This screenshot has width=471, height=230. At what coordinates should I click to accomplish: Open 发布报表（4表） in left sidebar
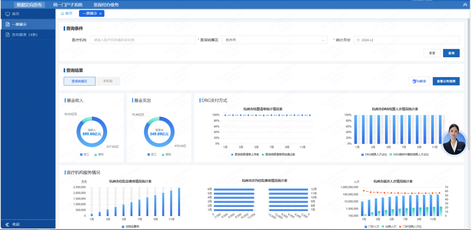pos(28,35)
